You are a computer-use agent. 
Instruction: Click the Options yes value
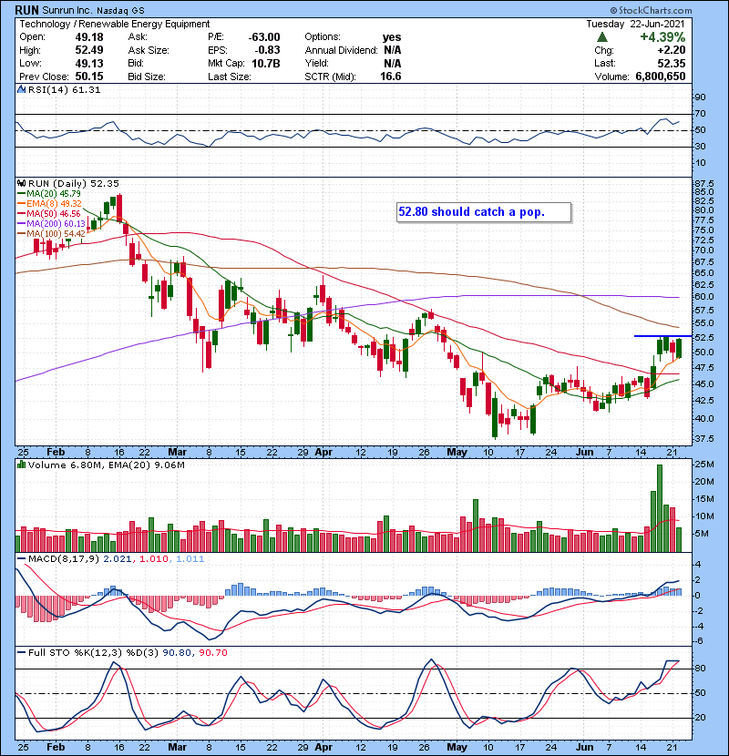tap(391, 37)
